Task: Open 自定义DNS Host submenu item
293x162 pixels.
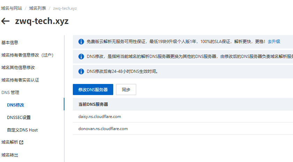Action: (22, 130)
